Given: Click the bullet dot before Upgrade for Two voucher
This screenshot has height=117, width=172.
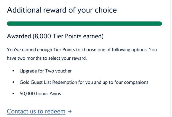Looking at the screenshot, I should point(13,71).
